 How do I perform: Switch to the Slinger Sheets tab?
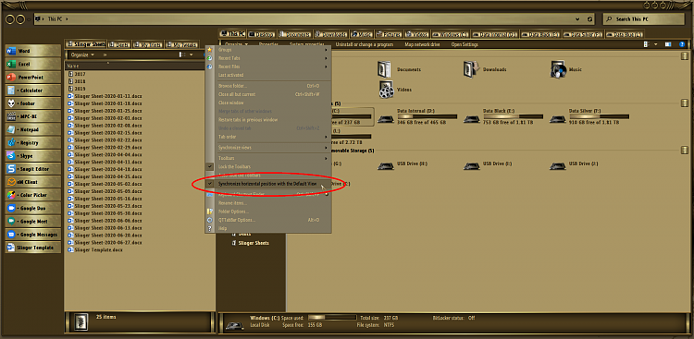click(x=86, y=44)
